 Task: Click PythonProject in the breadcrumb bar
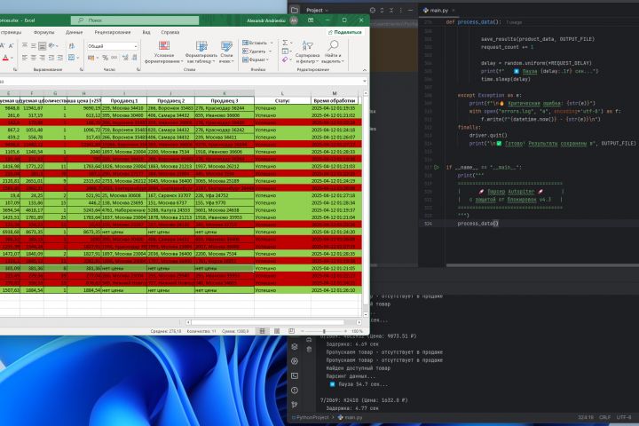coord(312,416)
